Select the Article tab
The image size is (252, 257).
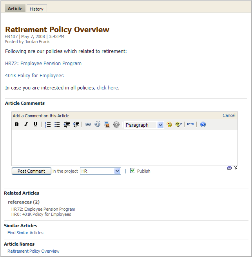coord(15,9)
